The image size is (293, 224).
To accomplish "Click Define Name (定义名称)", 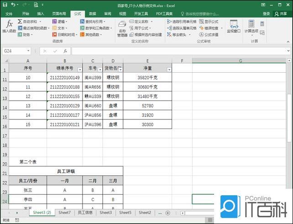I will pos(141,21).
